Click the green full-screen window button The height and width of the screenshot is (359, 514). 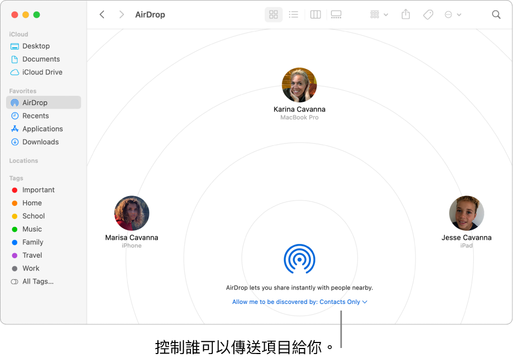[x=37, y=15]
